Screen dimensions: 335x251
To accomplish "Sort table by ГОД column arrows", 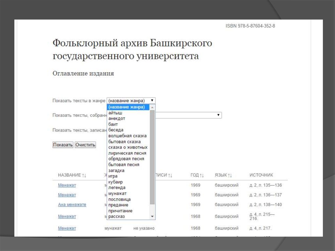I will (202, 175).
